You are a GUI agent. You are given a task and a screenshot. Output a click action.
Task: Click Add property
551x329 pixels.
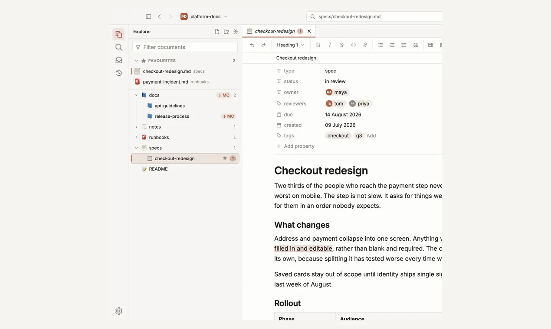(x=295, y=146)
